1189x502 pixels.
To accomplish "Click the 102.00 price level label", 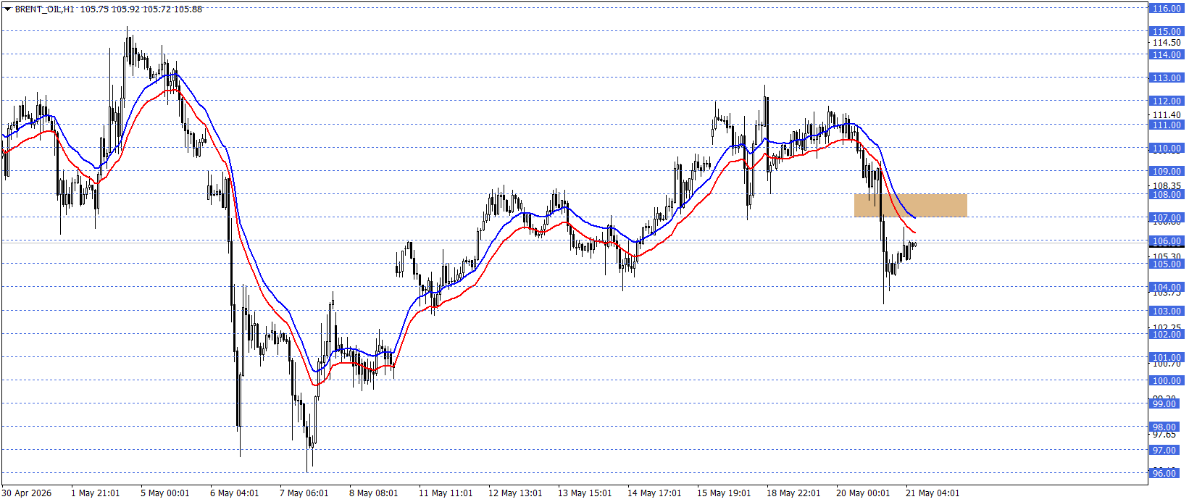I will point(1167,335).
